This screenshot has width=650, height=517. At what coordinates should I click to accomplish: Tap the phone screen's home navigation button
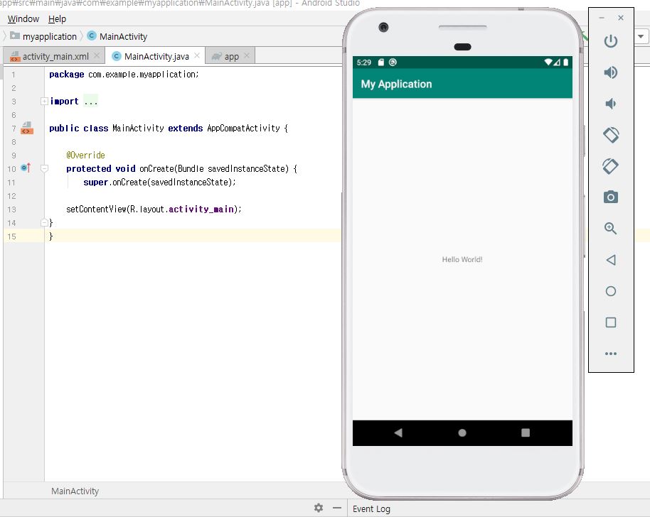tap(462, 432)
